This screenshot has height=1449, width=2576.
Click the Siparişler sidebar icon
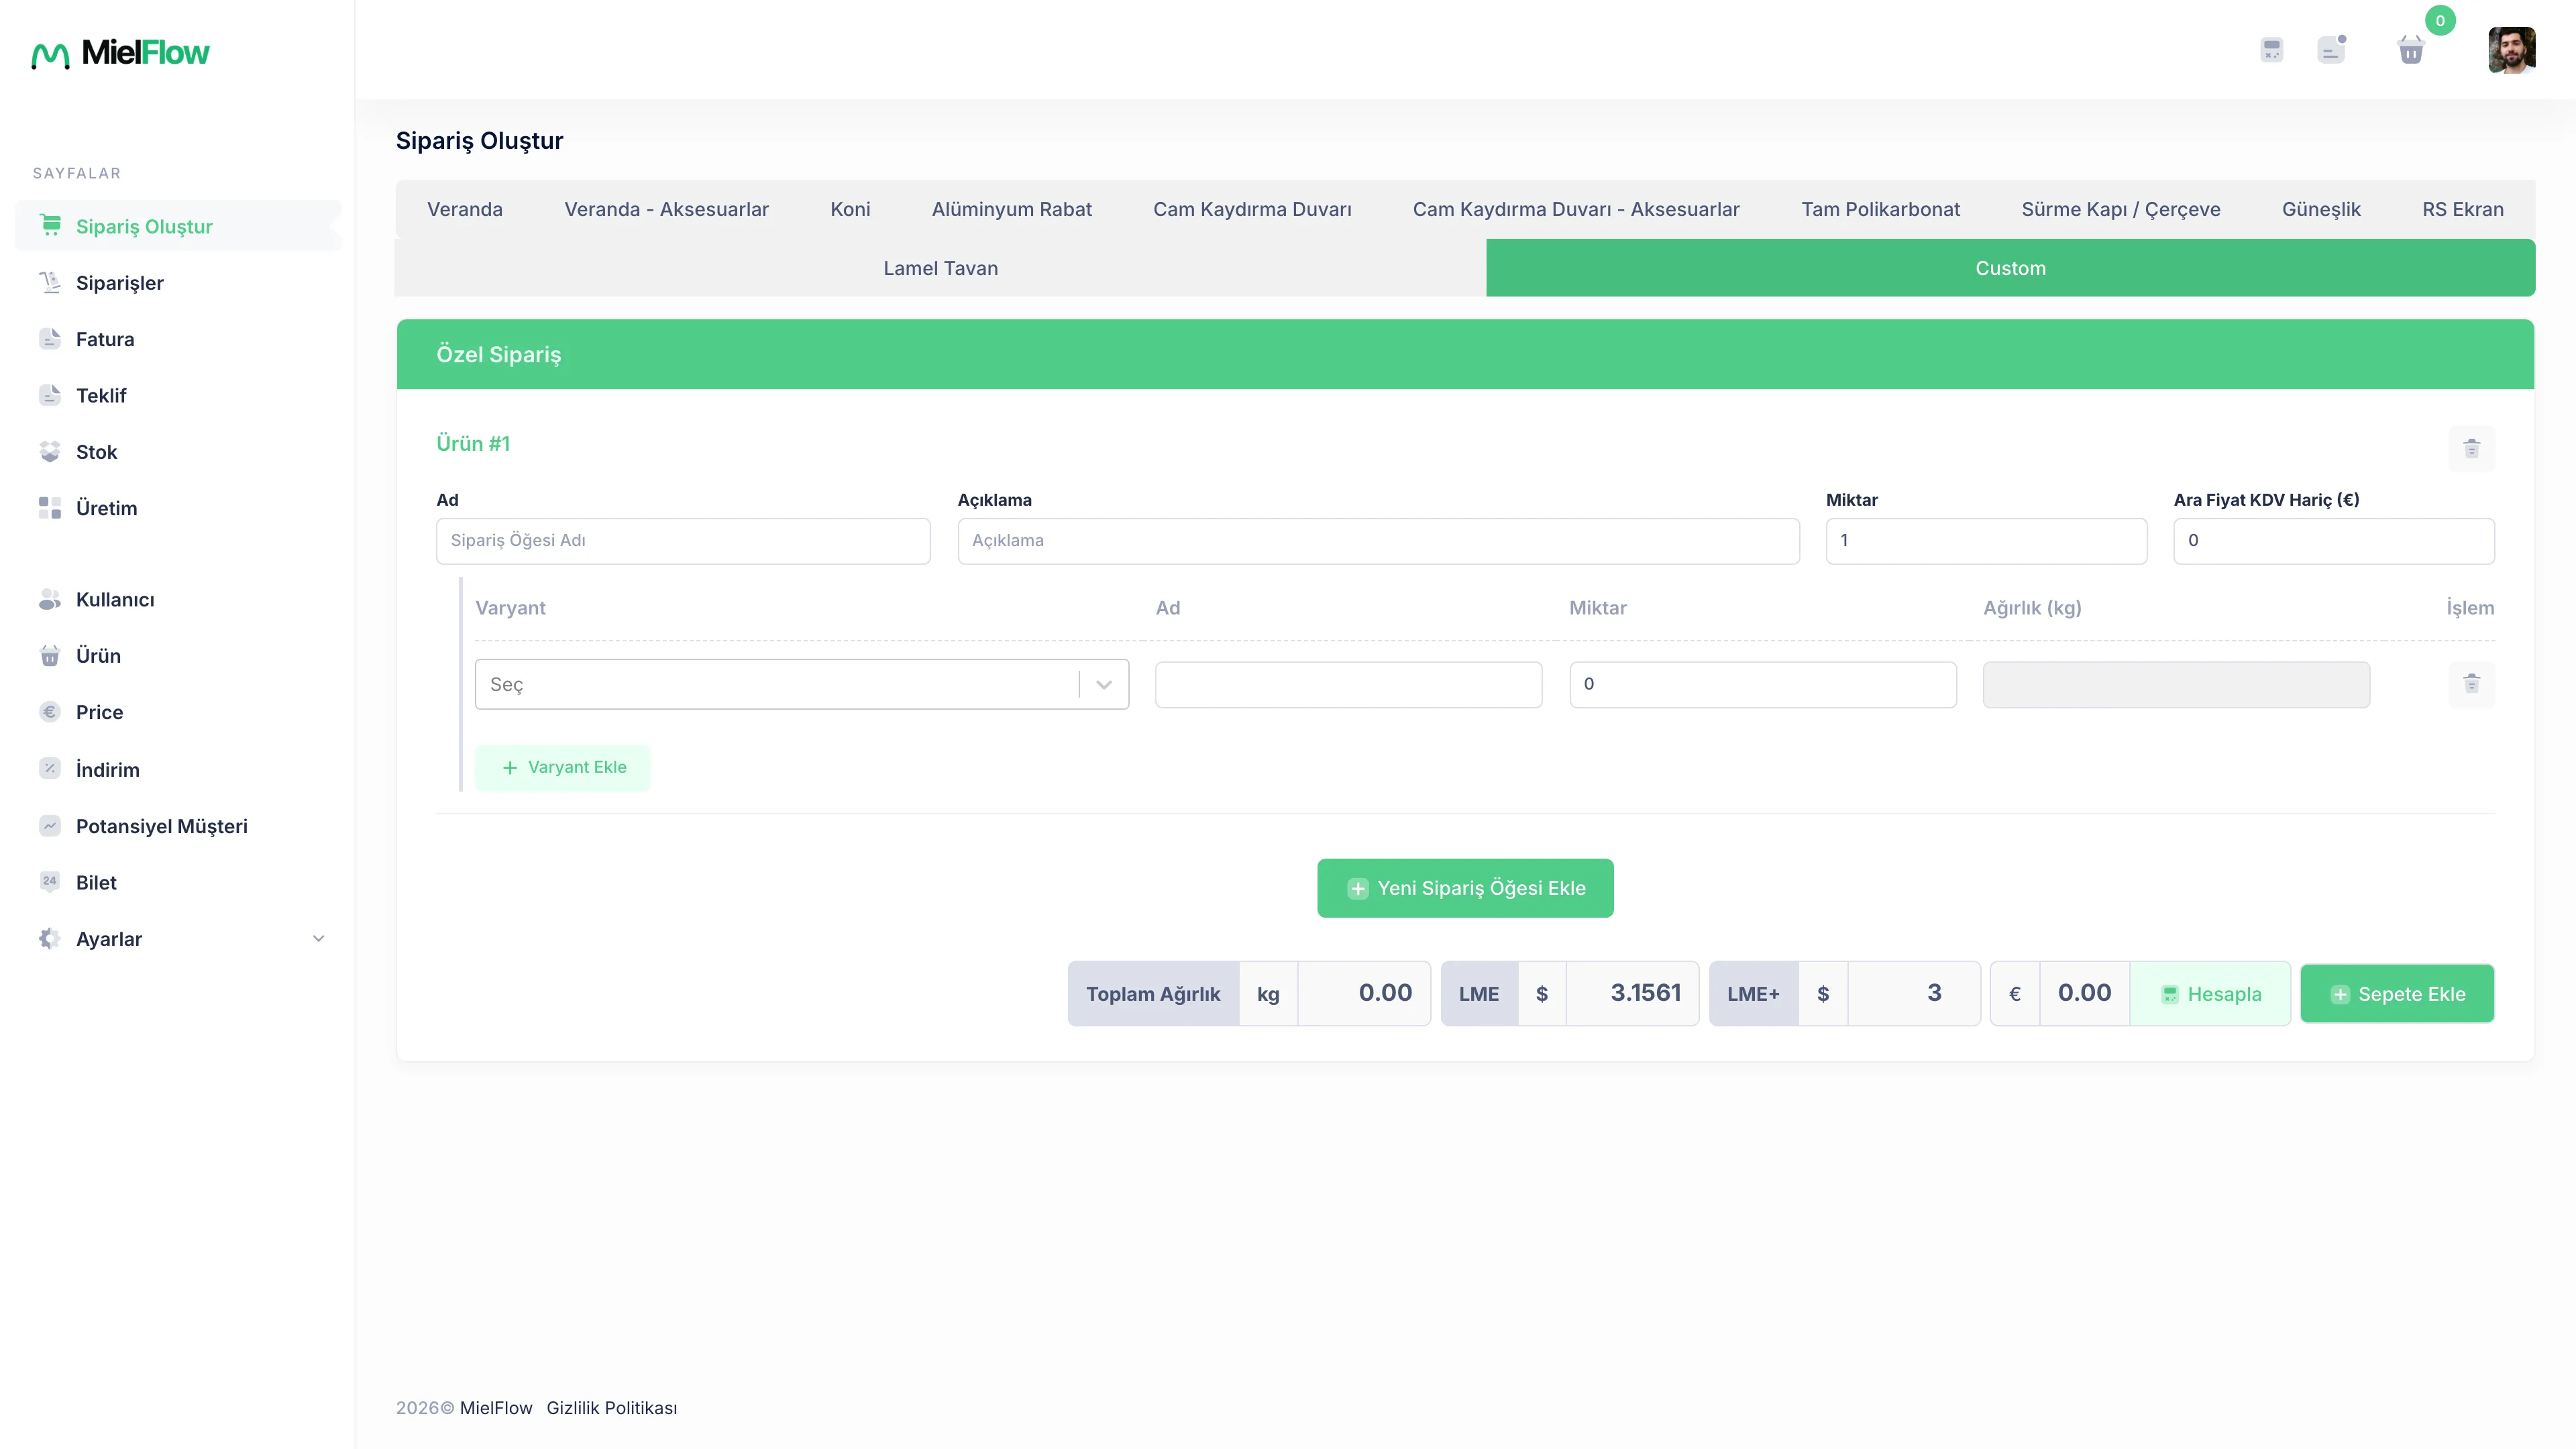(x=50, y=282)
